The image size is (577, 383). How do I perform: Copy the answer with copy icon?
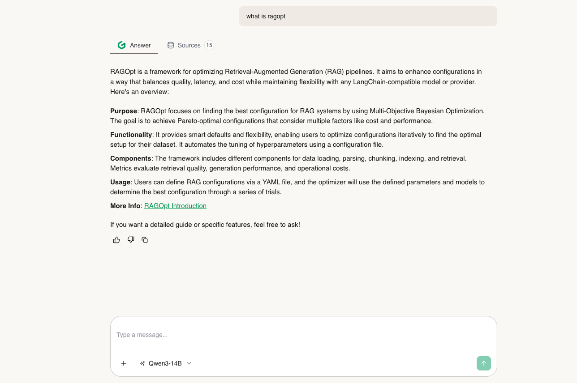145,240
